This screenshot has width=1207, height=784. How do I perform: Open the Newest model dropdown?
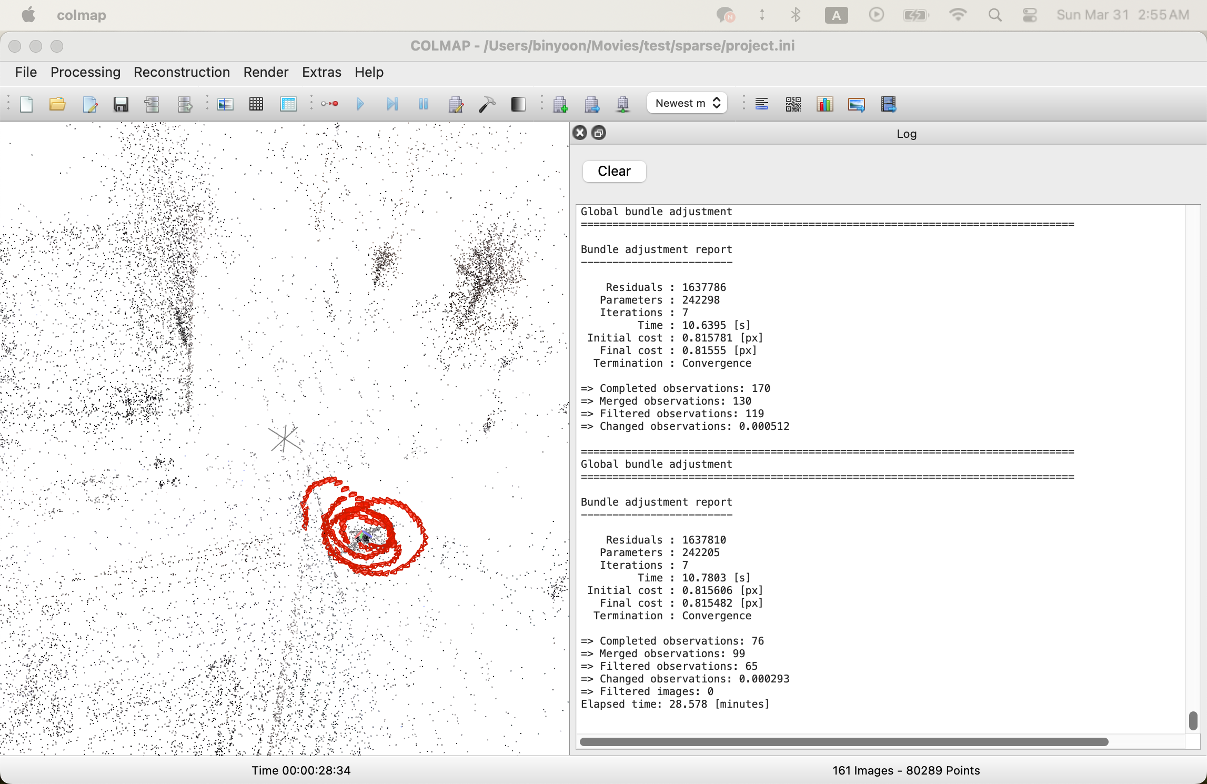tap(687, 103)
